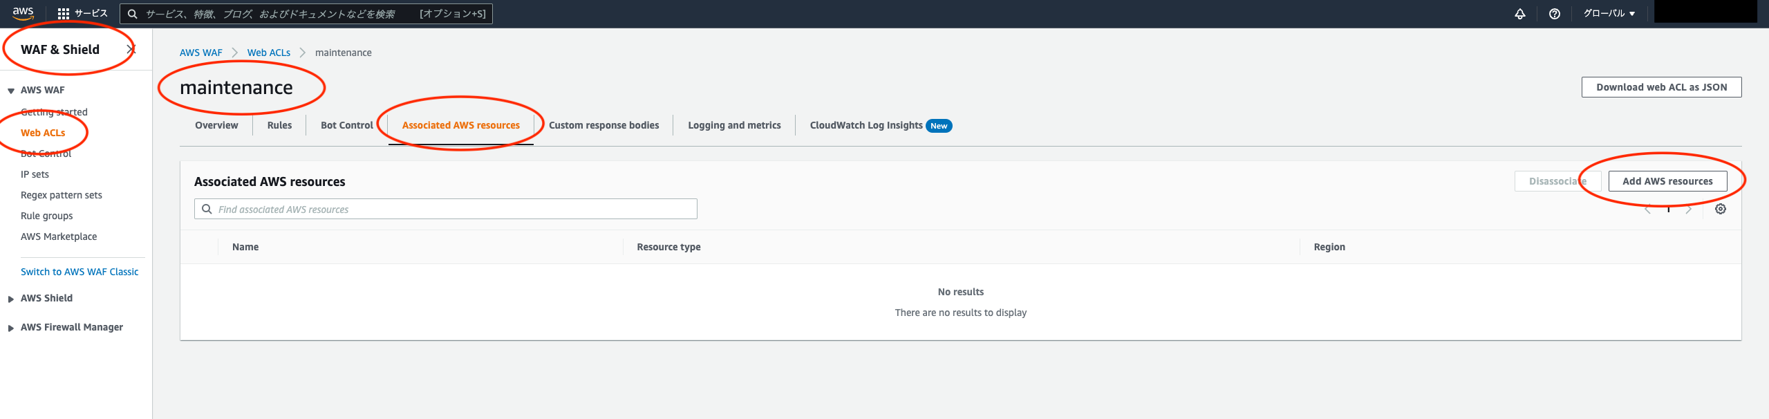Open AWS Marketplace in the sidebar
The image size is (1769, 419).
(x=59, y=236)
